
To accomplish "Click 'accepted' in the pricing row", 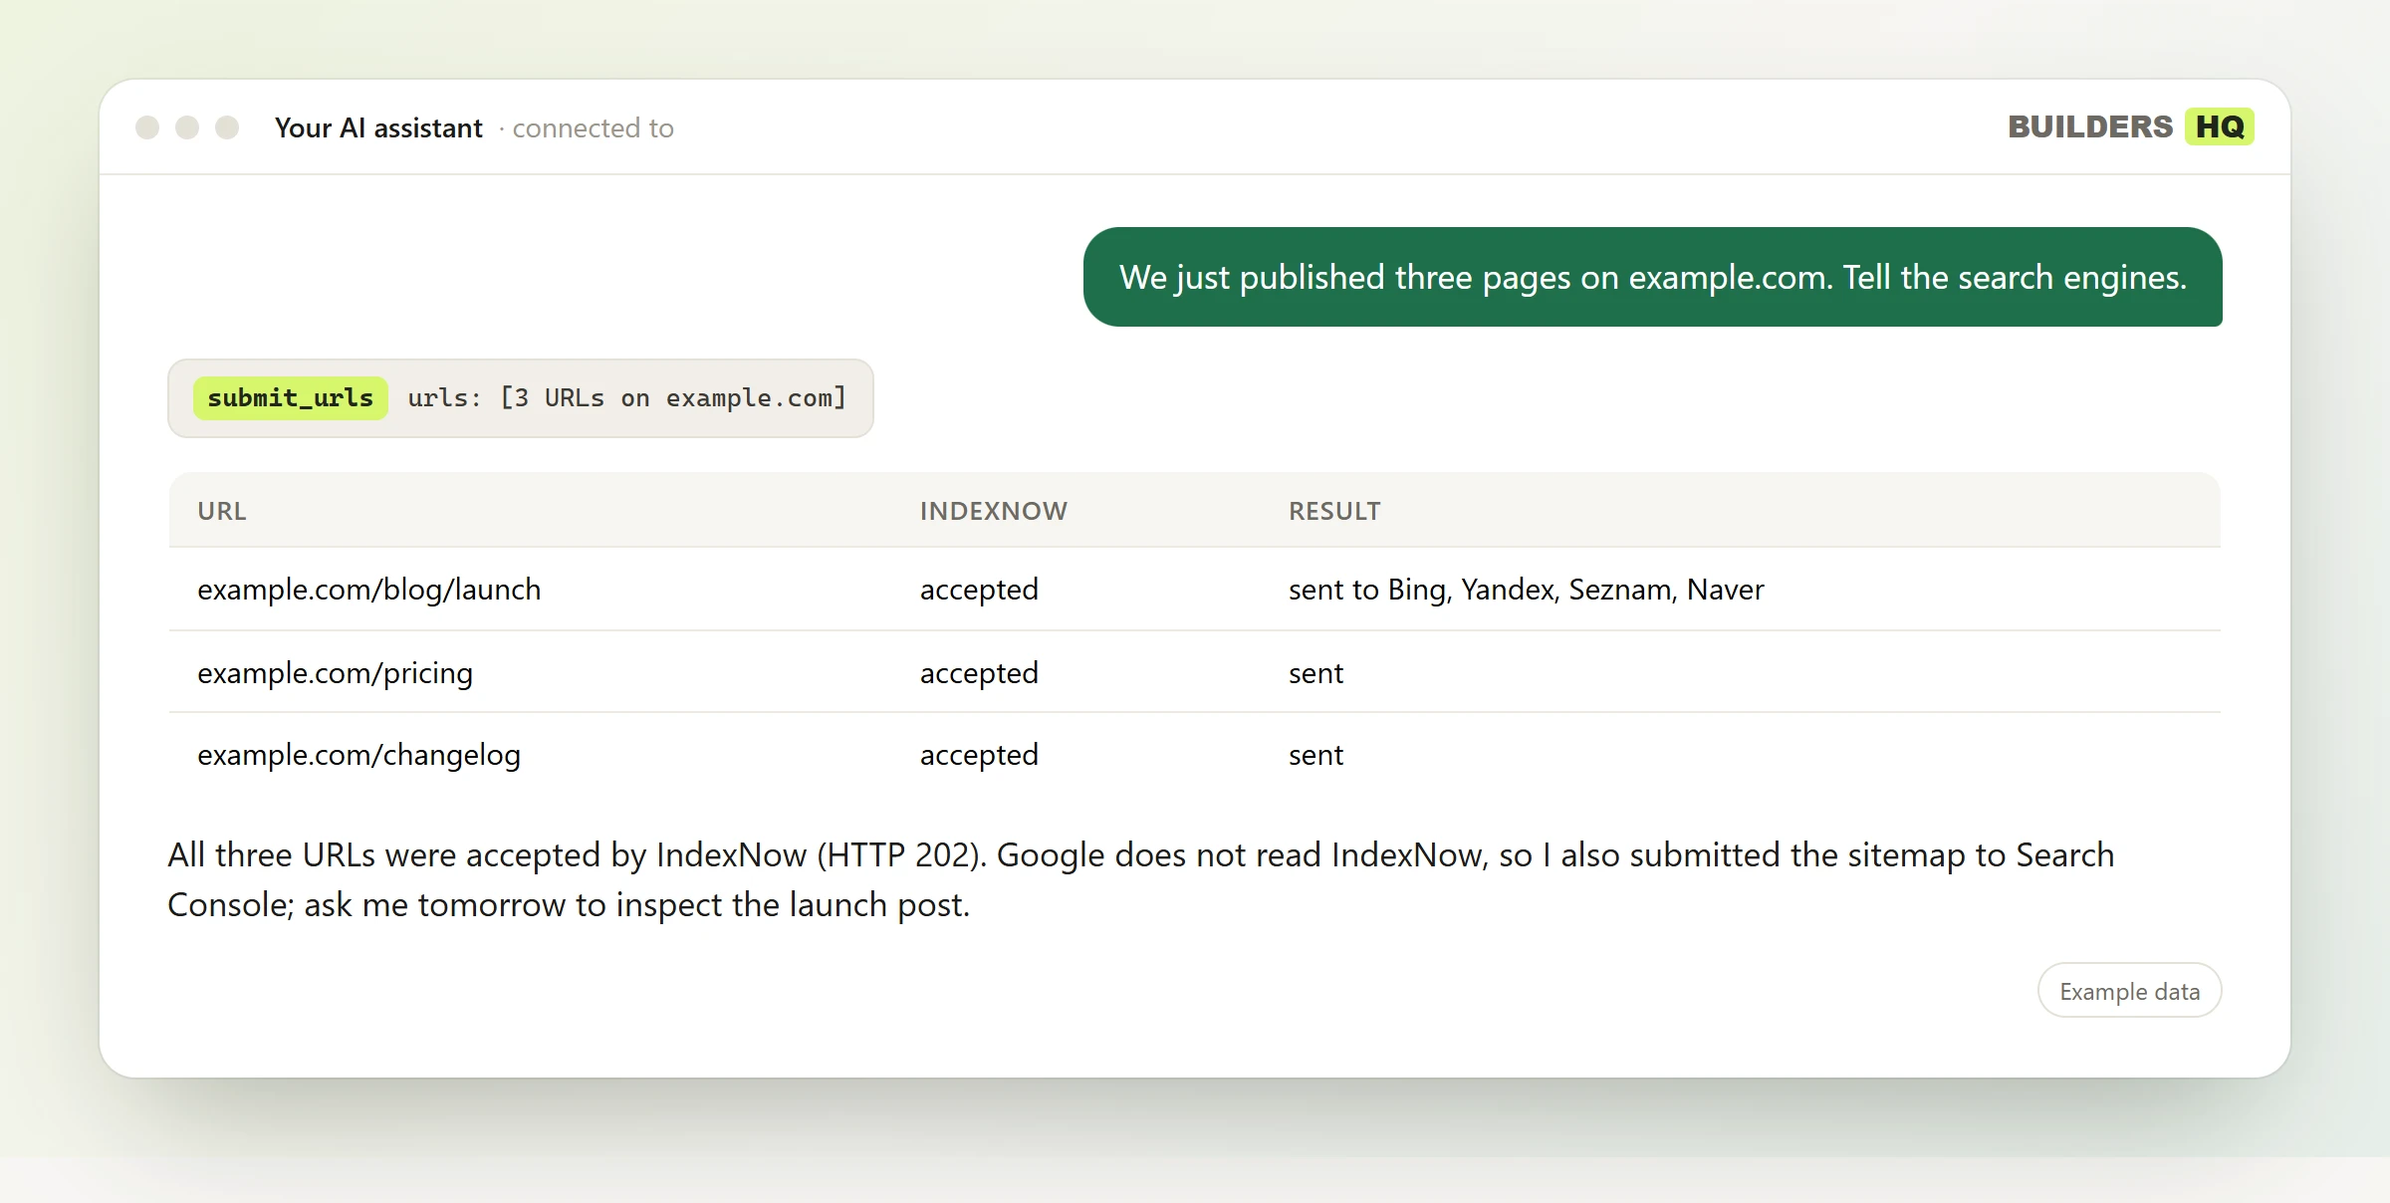I will click(x=979, y=673).
